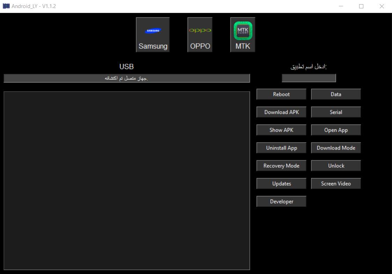The height and width of the screenshot is (274, 392).
Task: Open the OPPO tools section
Action: pyautogui.click(x=200, y=35)
